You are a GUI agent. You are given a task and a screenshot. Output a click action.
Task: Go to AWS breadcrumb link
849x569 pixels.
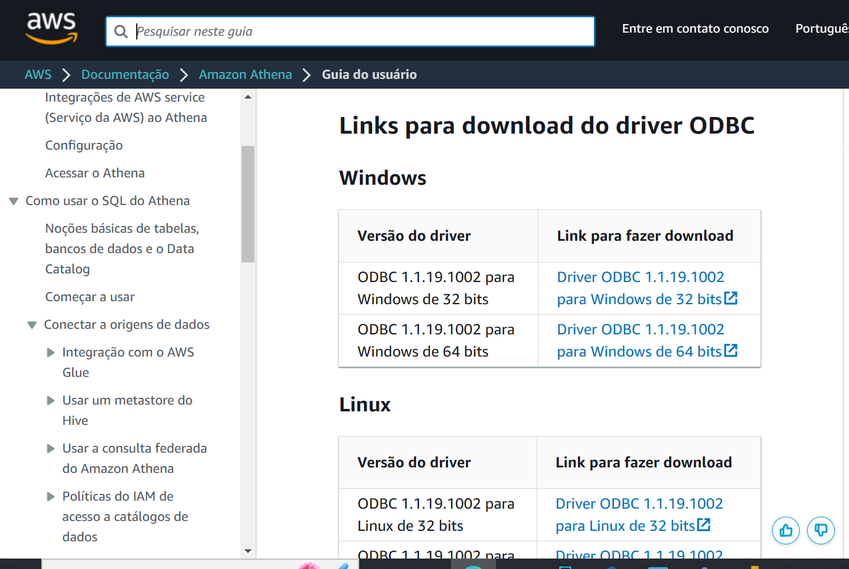pyautogui.click(x=38, y=75)
